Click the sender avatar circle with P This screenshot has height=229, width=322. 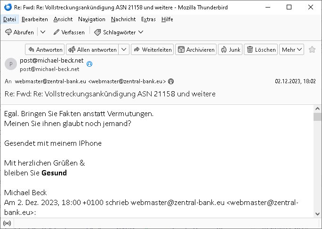[11, 64]
